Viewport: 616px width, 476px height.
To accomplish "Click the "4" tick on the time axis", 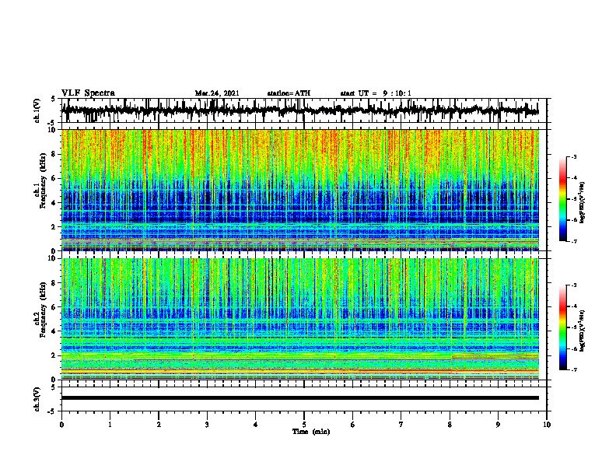I will coord(256,425).
